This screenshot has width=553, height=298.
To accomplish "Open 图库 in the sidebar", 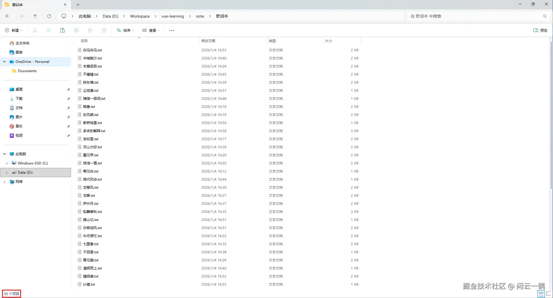I will tap(19, 53).
